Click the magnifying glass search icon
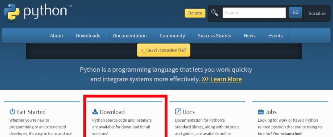The width and height of the screenshot is (333, 137). (x=215, y=13)
